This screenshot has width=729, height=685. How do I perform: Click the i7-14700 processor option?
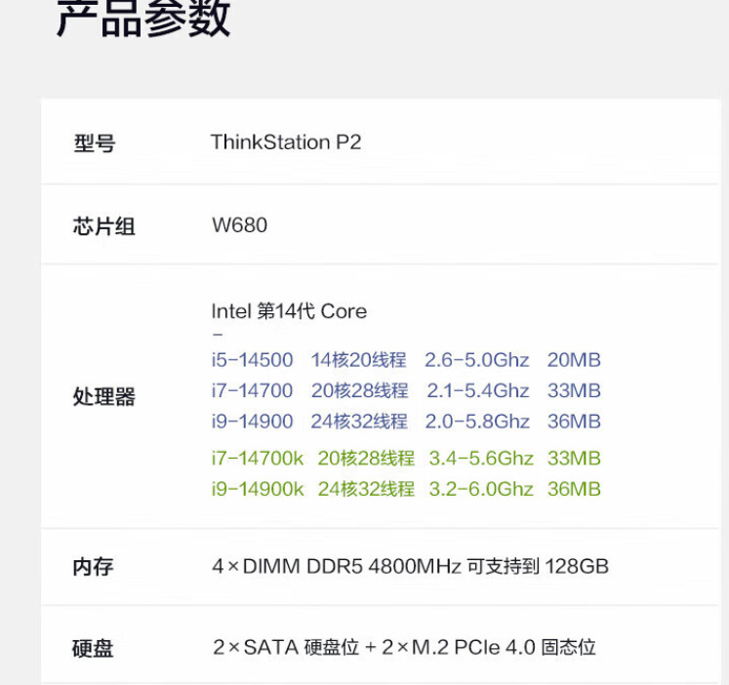[252, 391]
